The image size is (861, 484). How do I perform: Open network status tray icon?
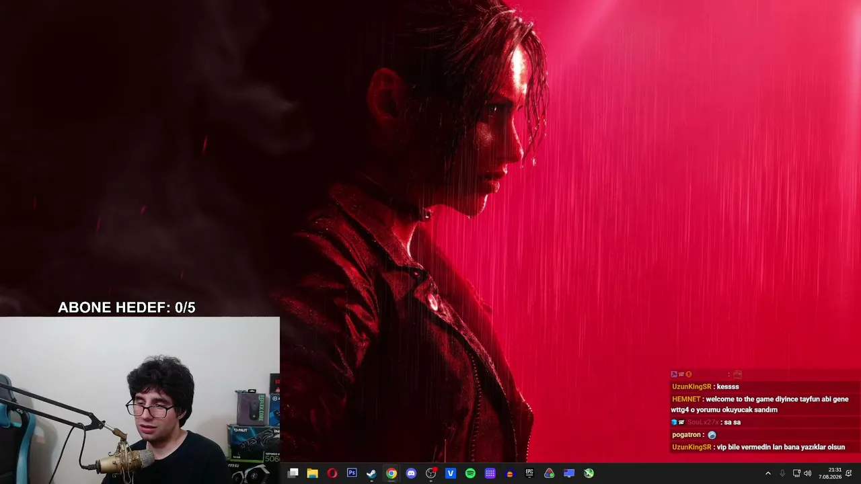796,473
